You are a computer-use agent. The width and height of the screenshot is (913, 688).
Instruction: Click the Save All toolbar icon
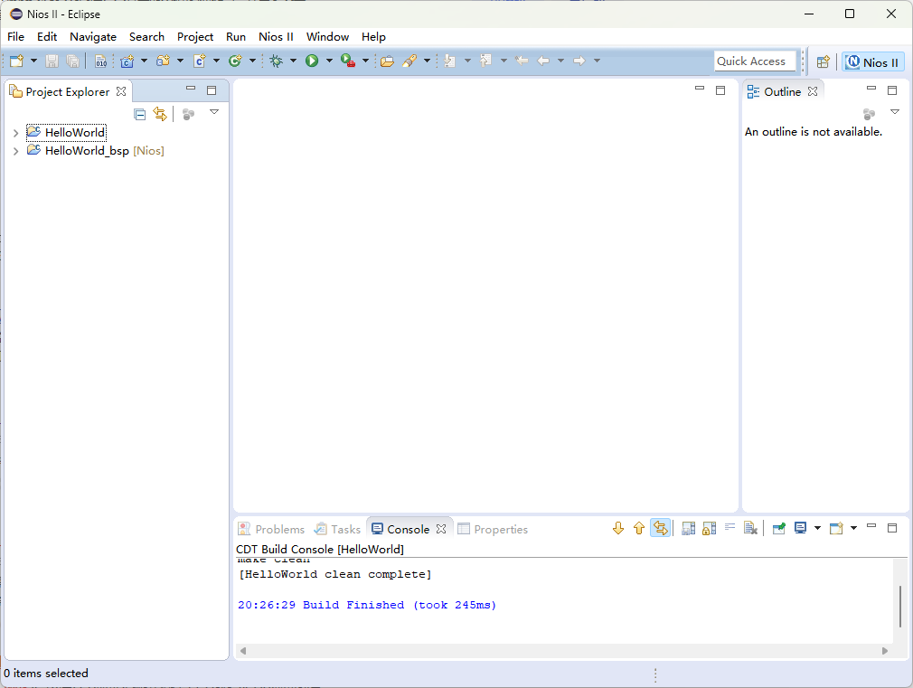(73, 61)
